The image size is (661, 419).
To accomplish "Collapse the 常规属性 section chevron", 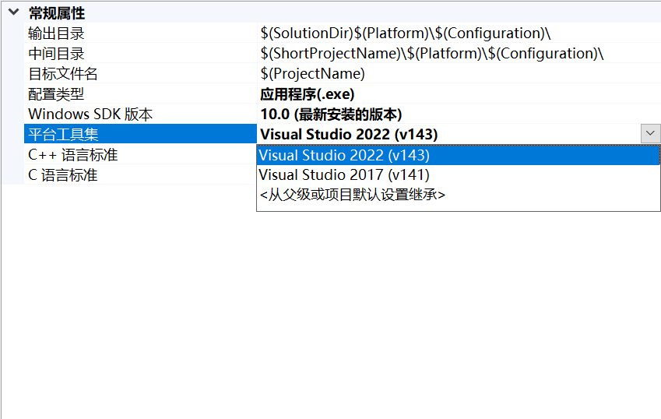I will tap(14, 12).
